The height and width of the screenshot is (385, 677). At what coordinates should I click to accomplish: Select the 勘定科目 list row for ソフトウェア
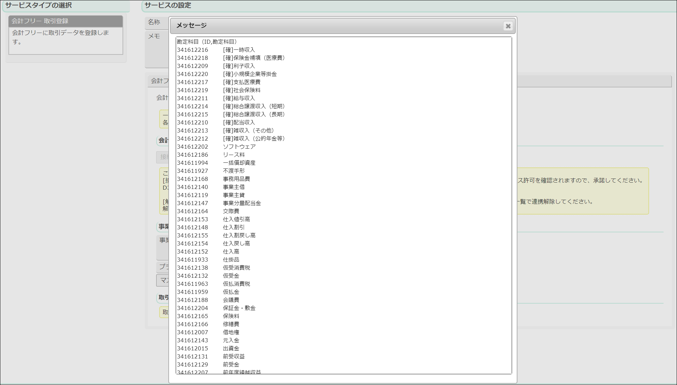tap(239, 147)
